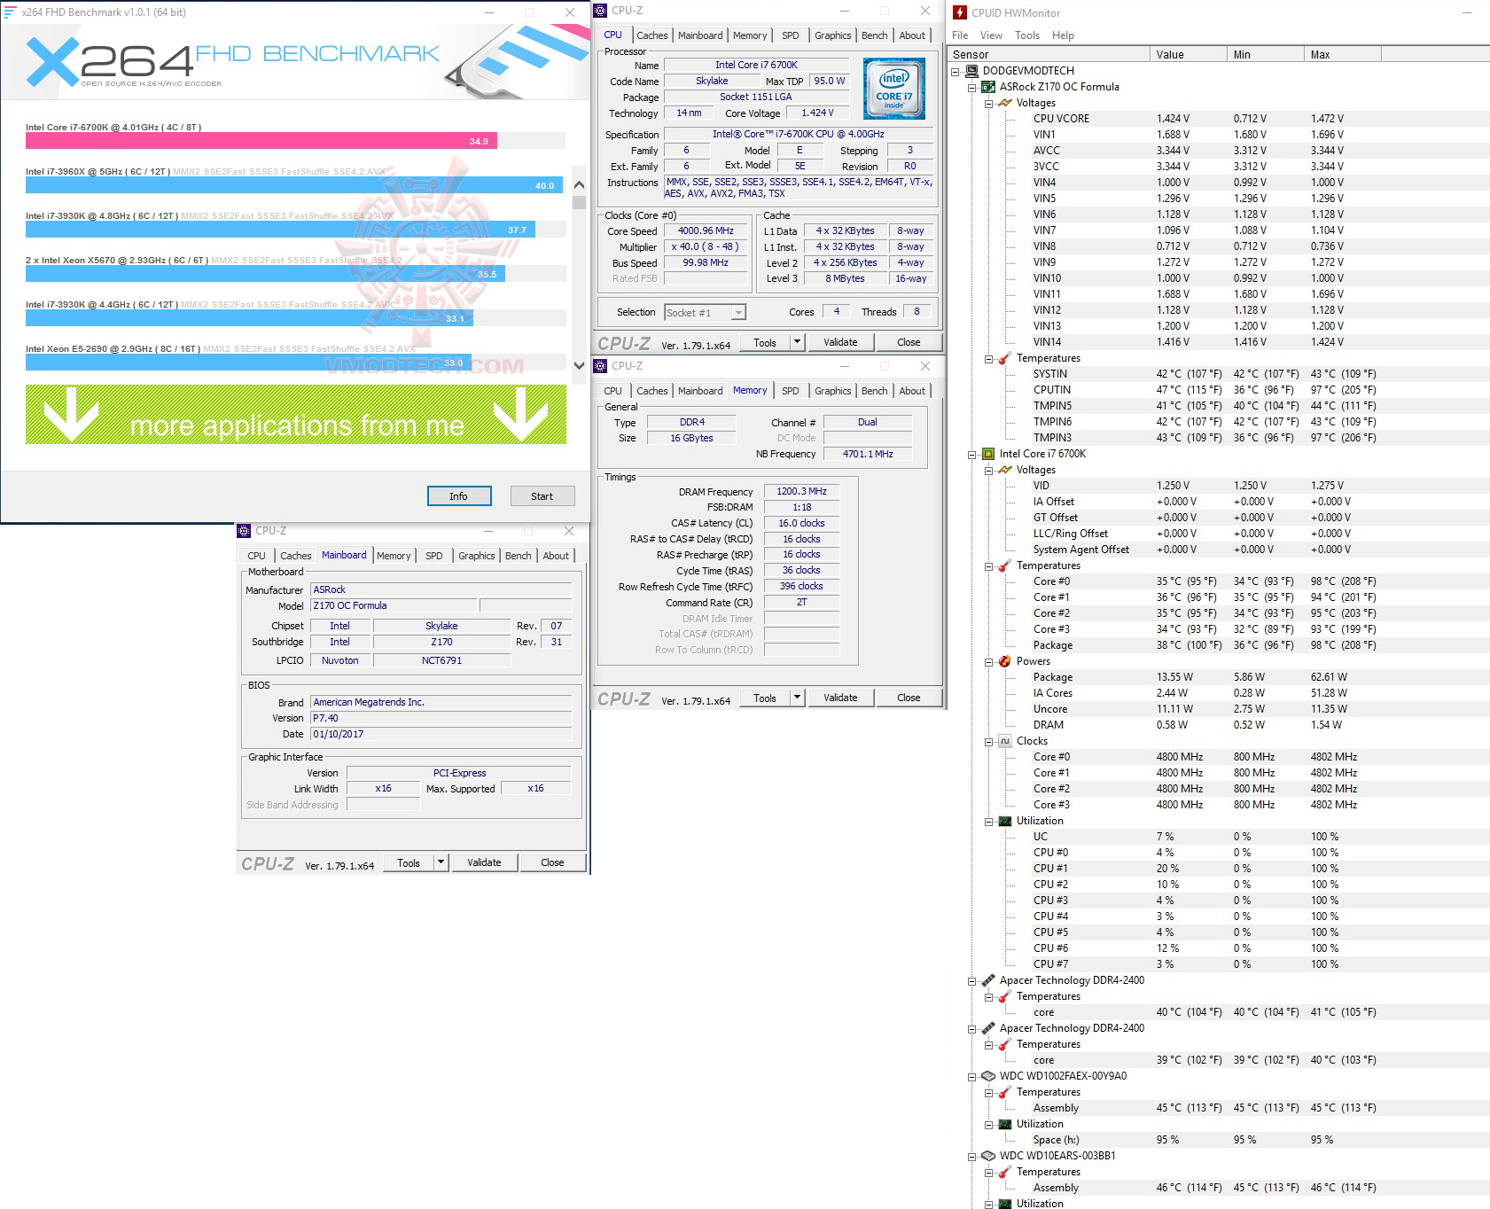Click the x264 FHD Benchmark title bar icon
The height and width of the screenshot is (1209, 1490).
(x=11, y=12)
